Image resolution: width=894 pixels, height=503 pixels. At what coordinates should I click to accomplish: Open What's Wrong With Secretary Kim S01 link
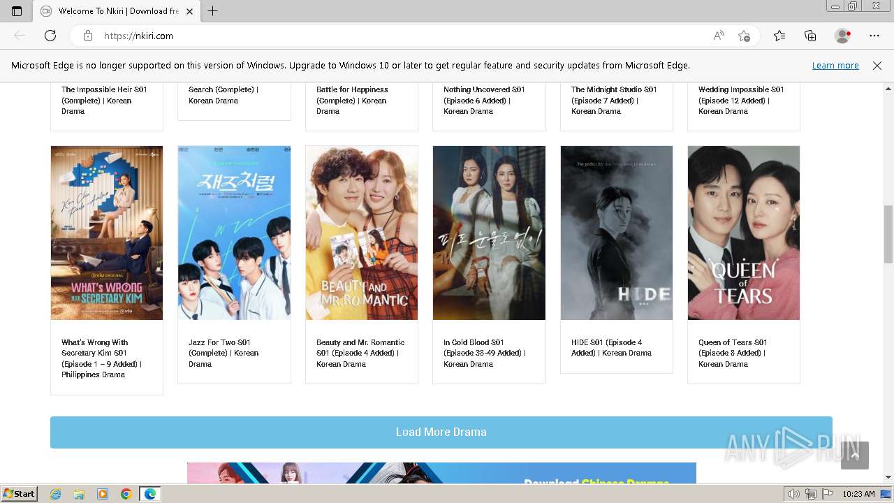pyautogui.click(x=101, y=358)
